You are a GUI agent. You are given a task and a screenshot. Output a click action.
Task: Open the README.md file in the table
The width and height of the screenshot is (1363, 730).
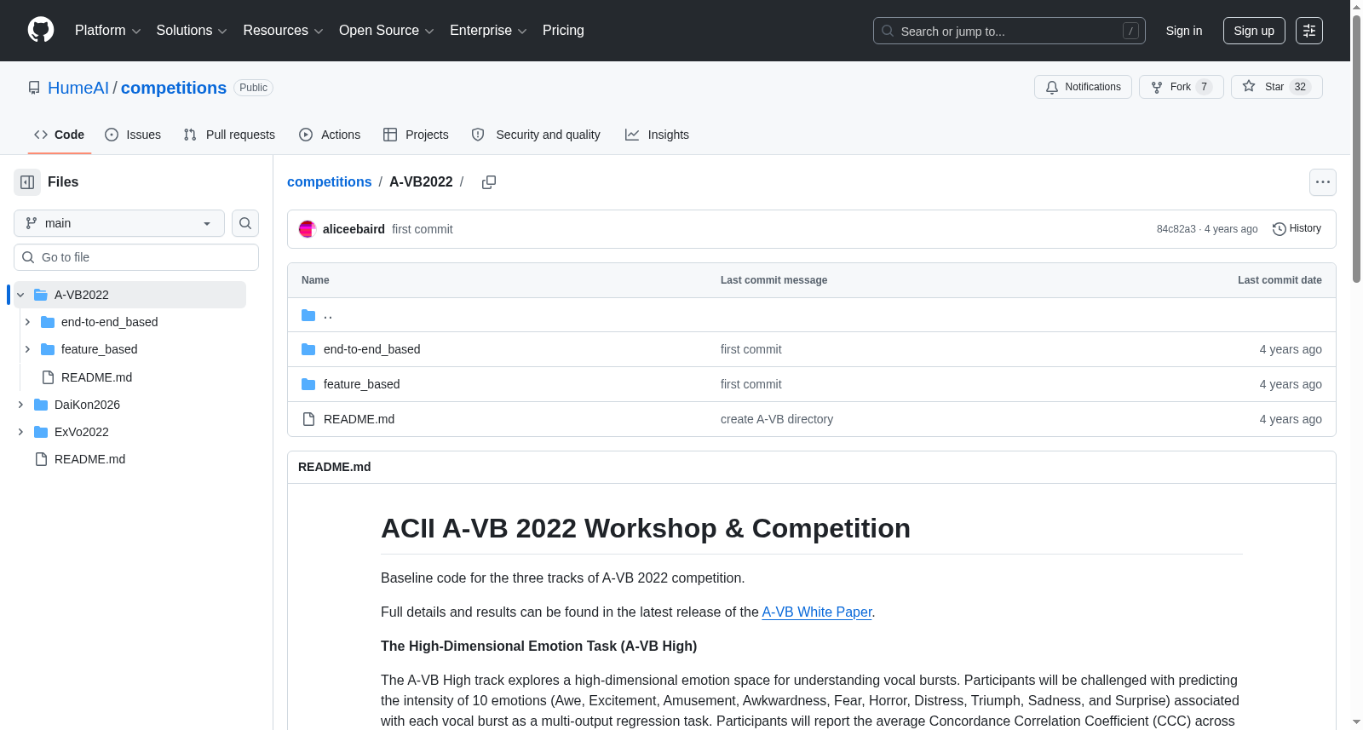(359, 419)
